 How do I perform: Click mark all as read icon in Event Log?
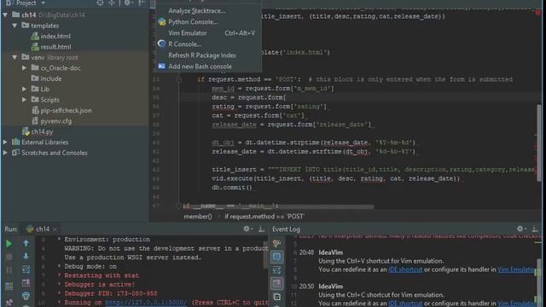tap(276, 297)
